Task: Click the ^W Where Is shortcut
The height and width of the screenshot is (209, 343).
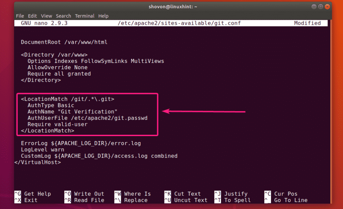Action: click(x=133, y=194)
